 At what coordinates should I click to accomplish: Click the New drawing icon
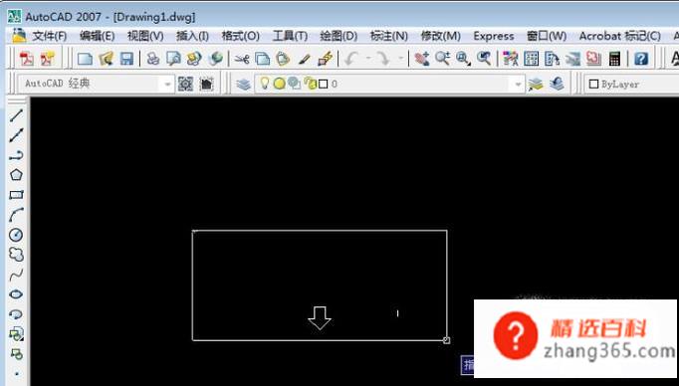(85, 59)
